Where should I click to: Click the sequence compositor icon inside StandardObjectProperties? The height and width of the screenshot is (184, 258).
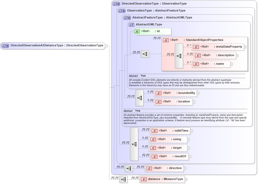(x=179, y=55)
